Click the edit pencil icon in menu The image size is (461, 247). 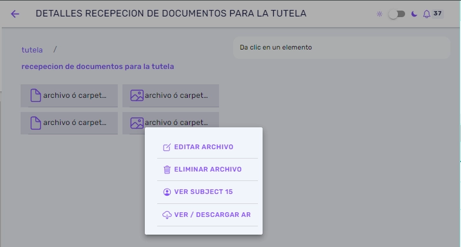(x=167, y=147)
